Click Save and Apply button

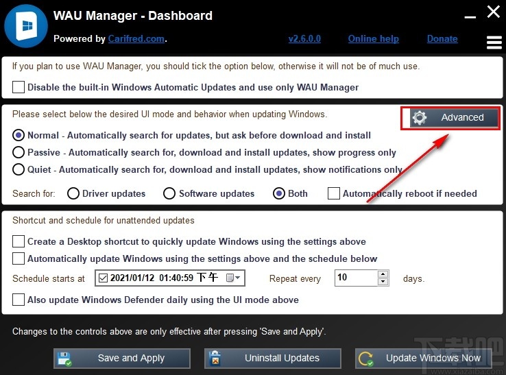point(122,359)
